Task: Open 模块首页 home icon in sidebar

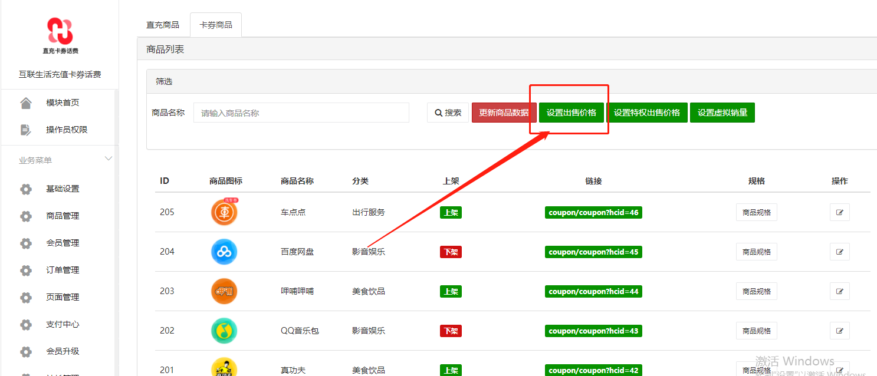Action: [x=25, y=103]
